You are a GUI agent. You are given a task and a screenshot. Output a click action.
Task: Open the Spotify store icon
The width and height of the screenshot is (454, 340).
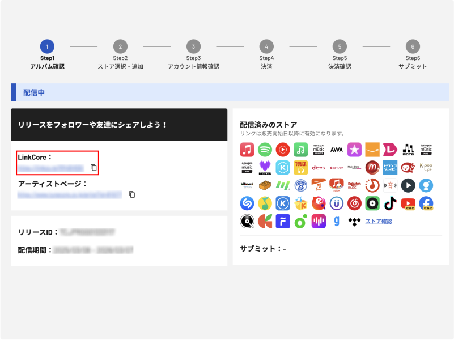pos(265,150)
